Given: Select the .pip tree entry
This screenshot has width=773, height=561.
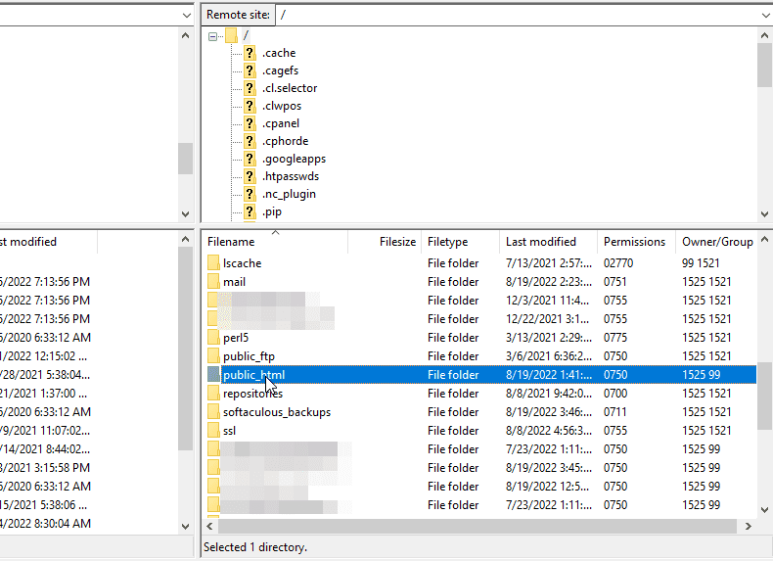Looking at the screenshot, I should coord(272,211).
